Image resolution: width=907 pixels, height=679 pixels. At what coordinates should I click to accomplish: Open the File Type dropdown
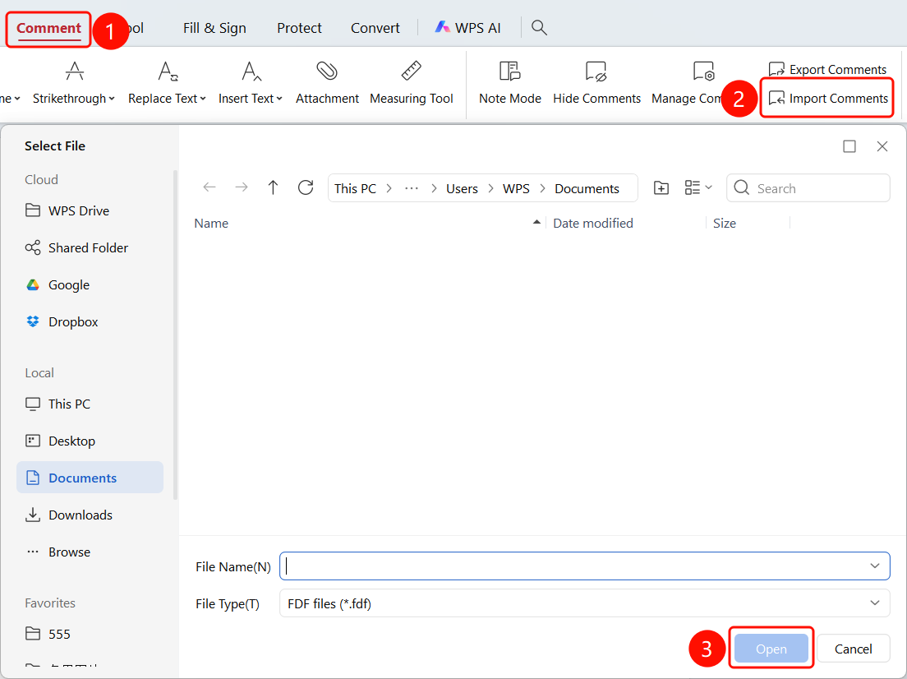584,603
